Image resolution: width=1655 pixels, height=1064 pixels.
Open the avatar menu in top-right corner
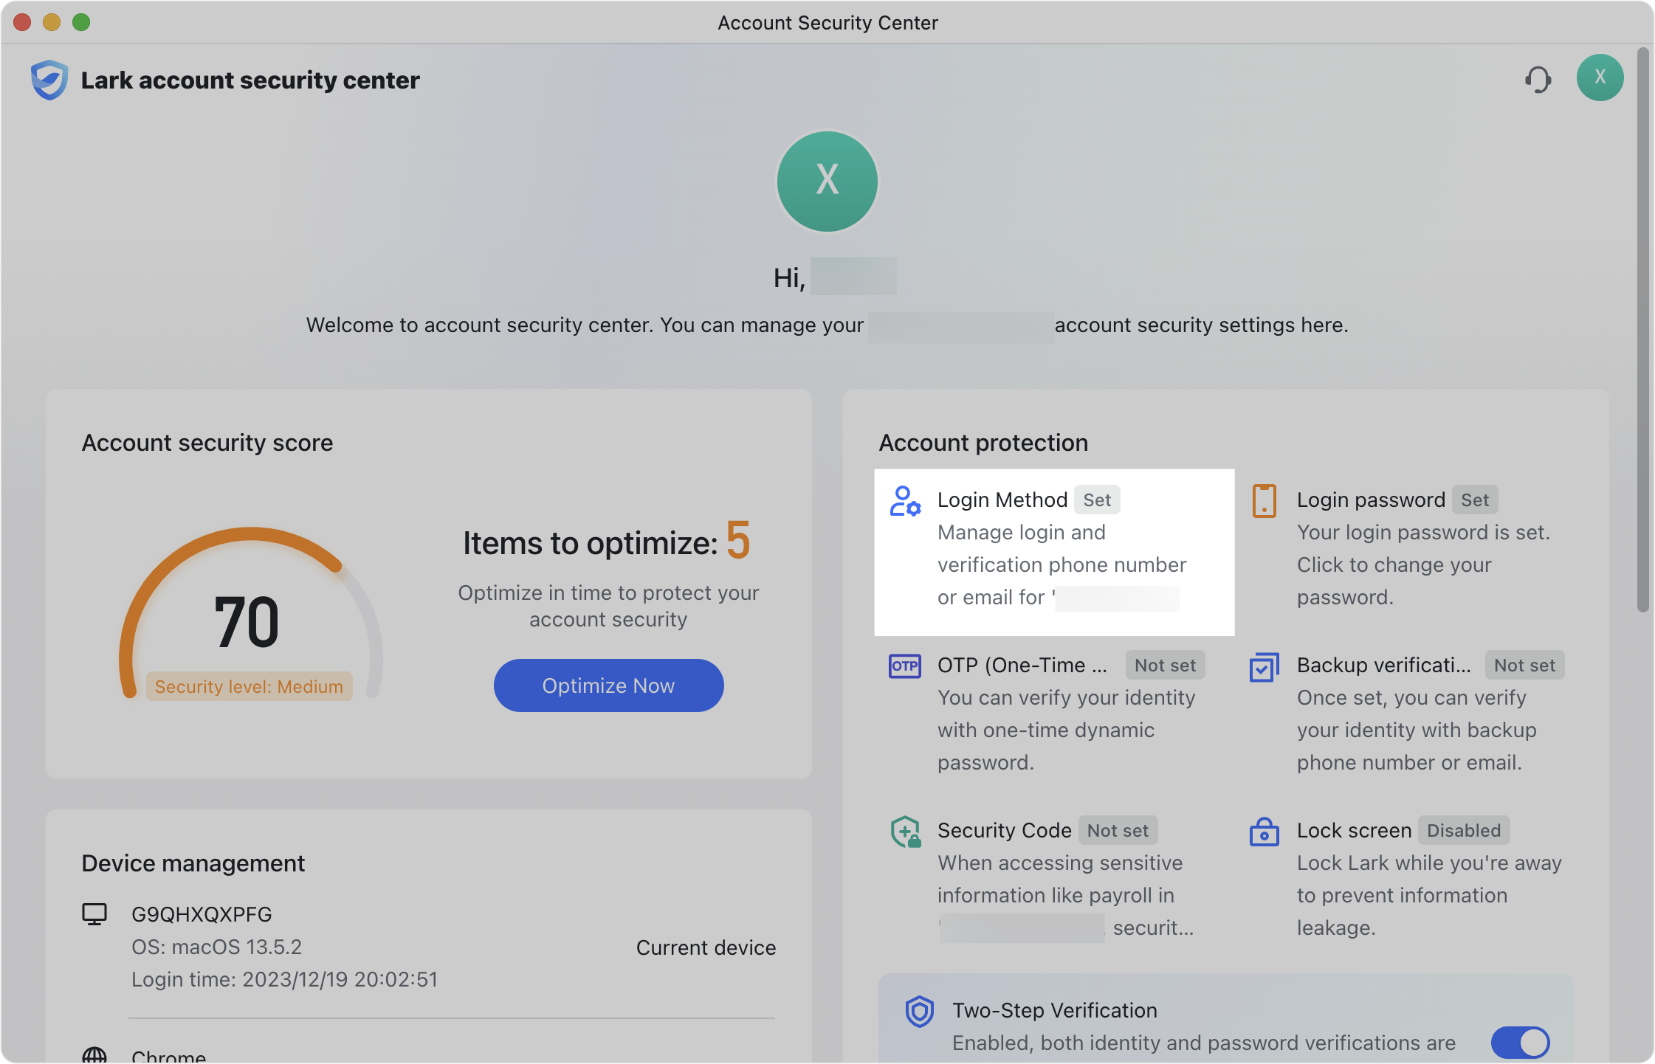[1600, 77]
